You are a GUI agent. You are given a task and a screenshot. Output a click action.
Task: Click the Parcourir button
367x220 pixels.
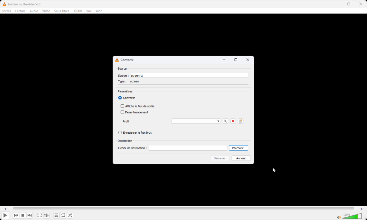coord(238,148)
